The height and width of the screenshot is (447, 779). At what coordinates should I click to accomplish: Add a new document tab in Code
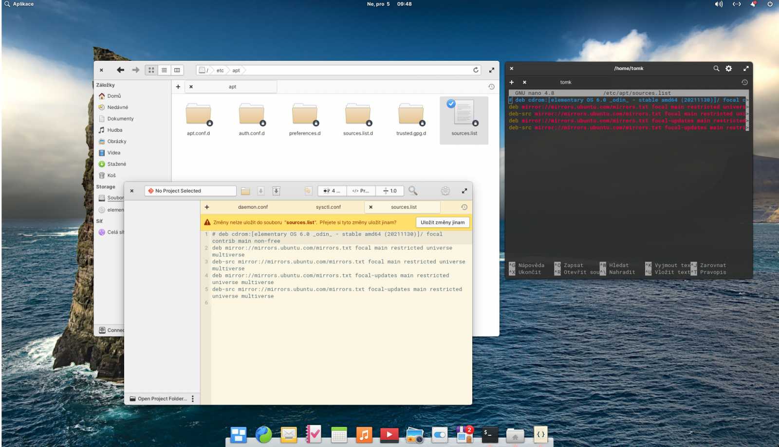click(x=207, y=207)
